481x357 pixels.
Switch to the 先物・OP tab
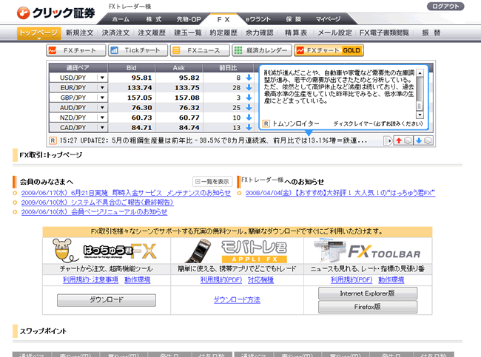(189, 19)
